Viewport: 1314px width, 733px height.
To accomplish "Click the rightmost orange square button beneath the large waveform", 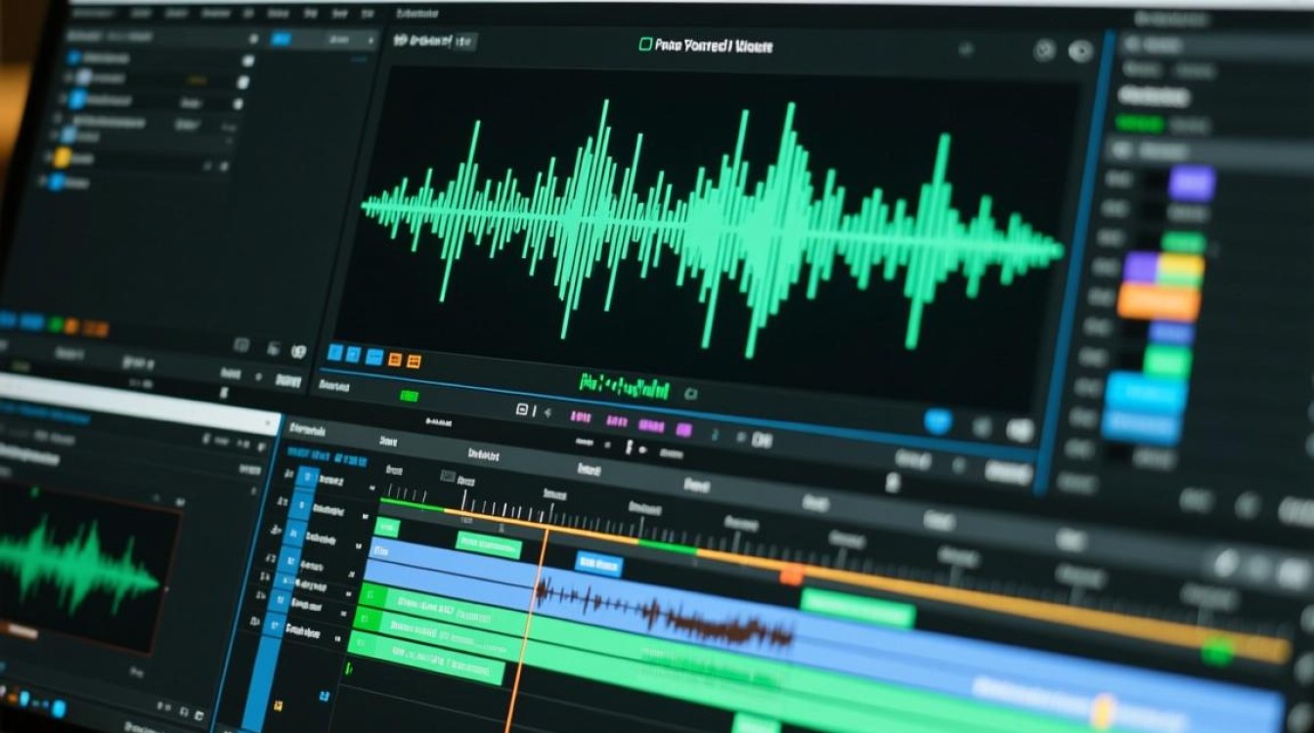I will coord(413,361).
